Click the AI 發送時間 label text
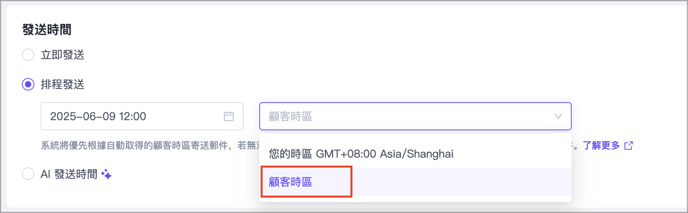 coord(69,174)
